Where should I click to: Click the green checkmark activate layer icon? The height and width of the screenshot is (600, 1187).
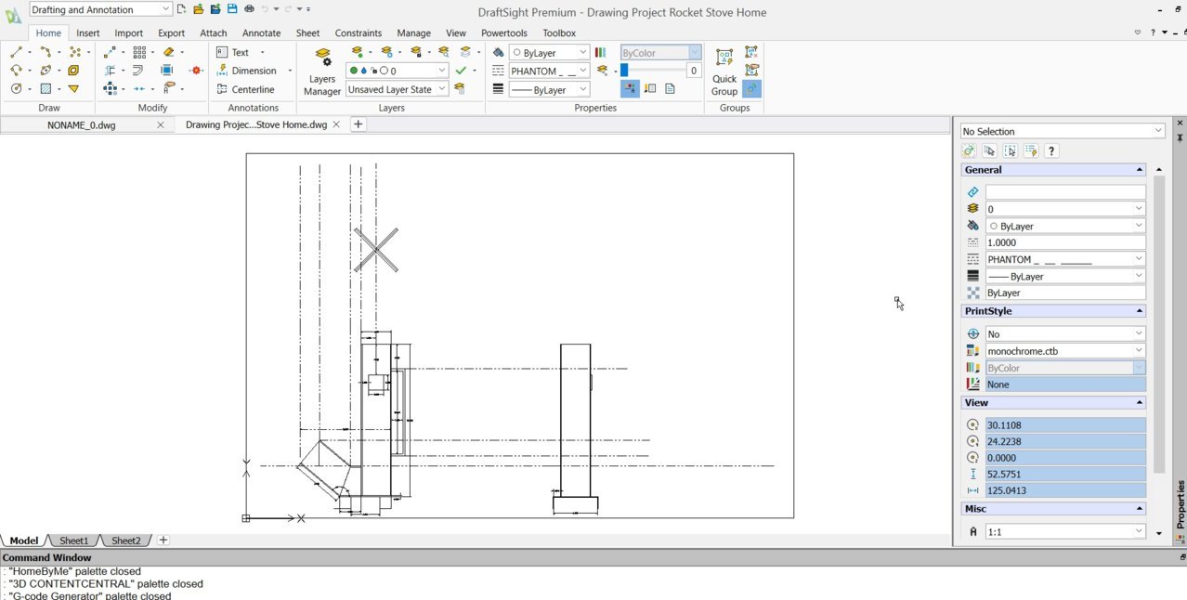(x=461, y=71)
